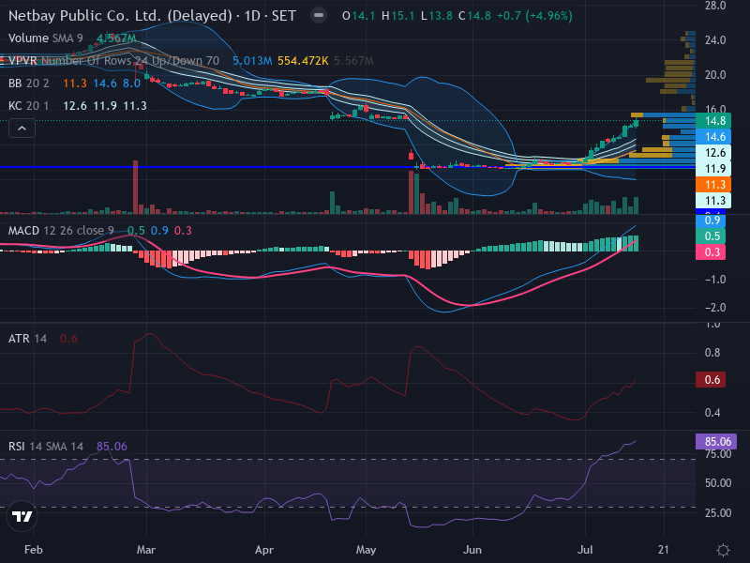Click the KC 20 1 indicator legend
Screen dimensions: 750x563
pyautogui.click(x=29, y=106)
